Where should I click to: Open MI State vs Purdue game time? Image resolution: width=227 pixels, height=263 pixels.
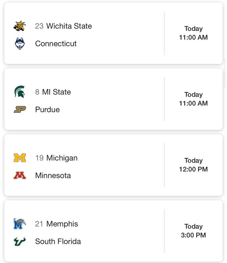(x=193, y=99)
